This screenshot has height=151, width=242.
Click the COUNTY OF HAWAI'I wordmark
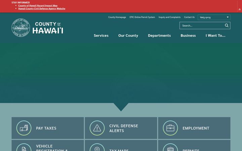coord(48,28)
